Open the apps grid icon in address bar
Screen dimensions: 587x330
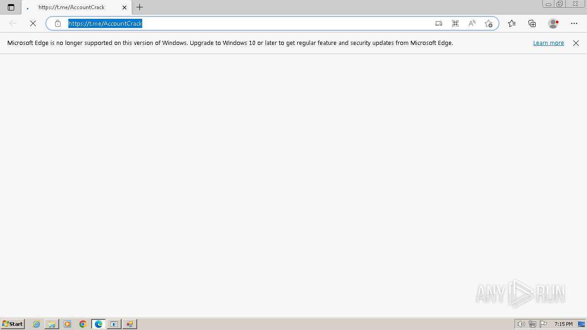coord(455,23)
